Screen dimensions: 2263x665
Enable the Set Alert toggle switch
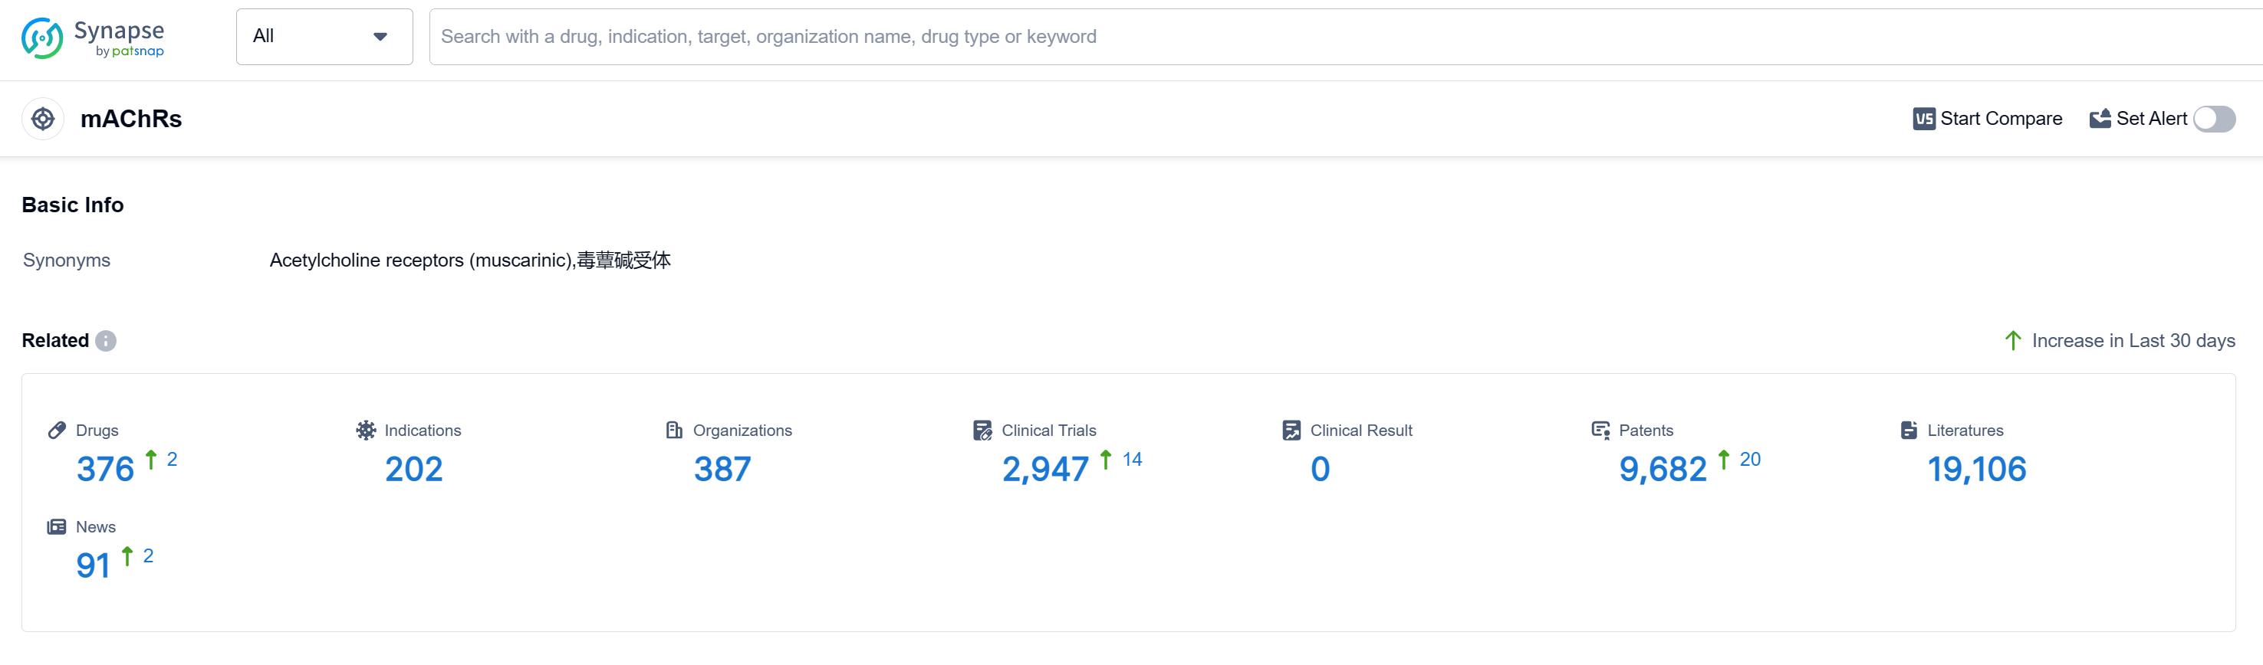tap(2213, 119)
